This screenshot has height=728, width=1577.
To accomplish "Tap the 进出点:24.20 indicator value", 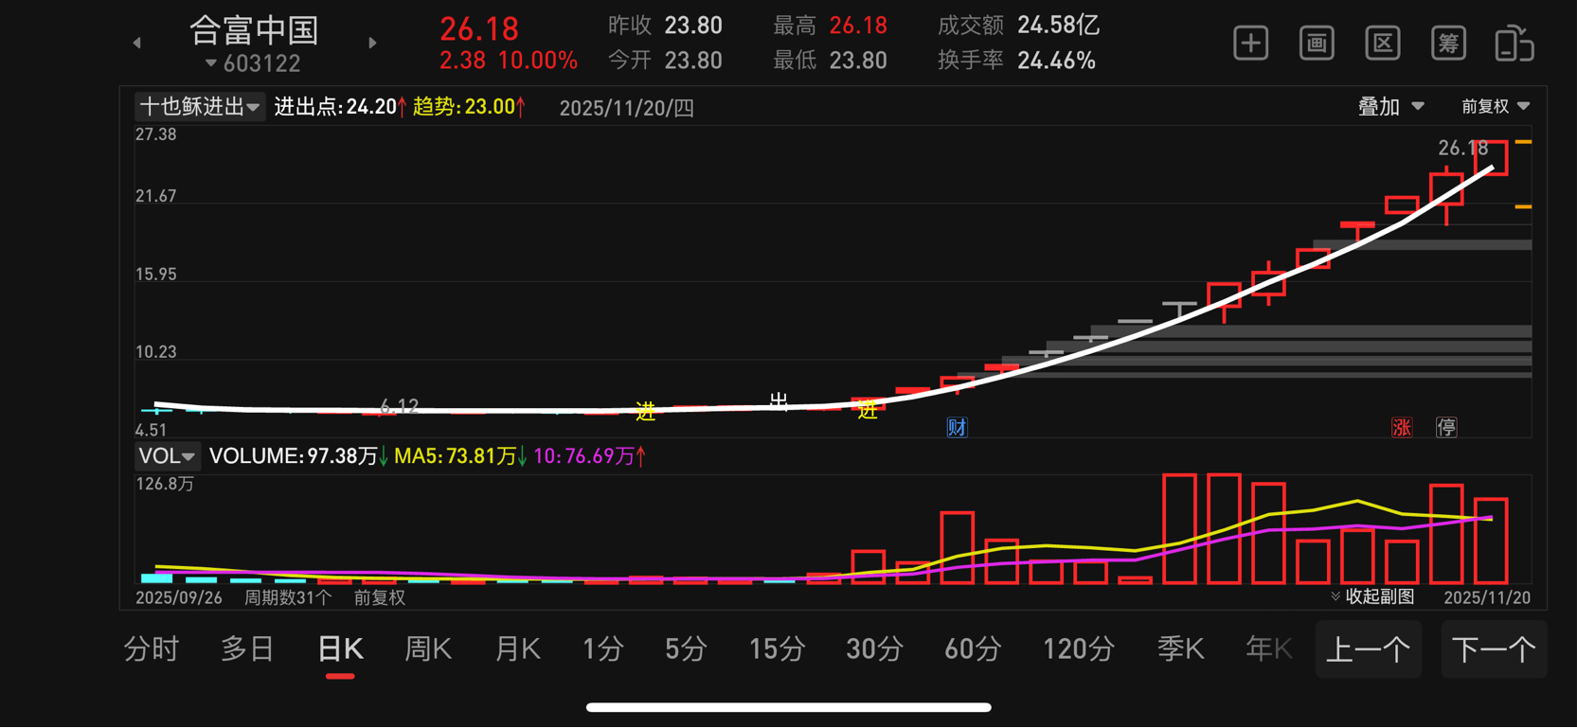I will 340,107.
